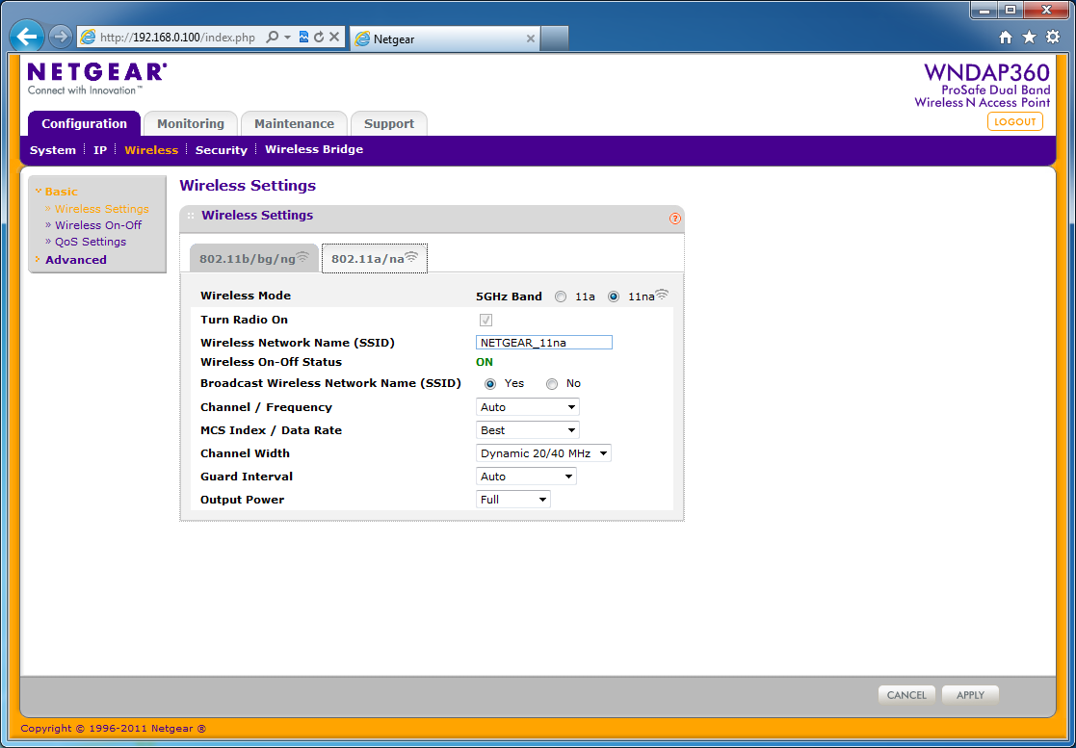Screen dimensions: 1076x748
Task: Open the Output Power dropdown
Action: 512,500
